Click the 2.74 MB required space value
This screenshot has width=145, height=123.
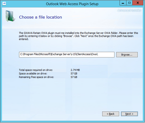[x=75, y=70]
